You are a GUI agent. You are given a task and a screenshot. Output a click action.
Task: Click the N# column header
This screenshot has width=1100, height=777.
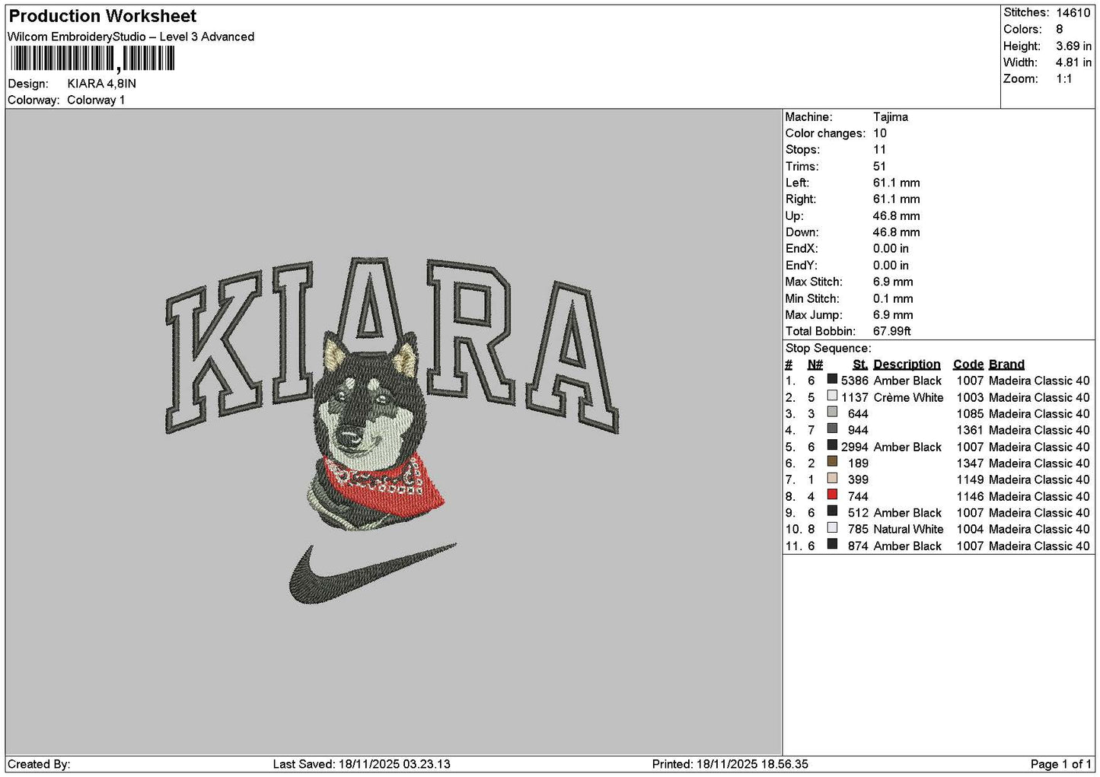tap(815, 365)
